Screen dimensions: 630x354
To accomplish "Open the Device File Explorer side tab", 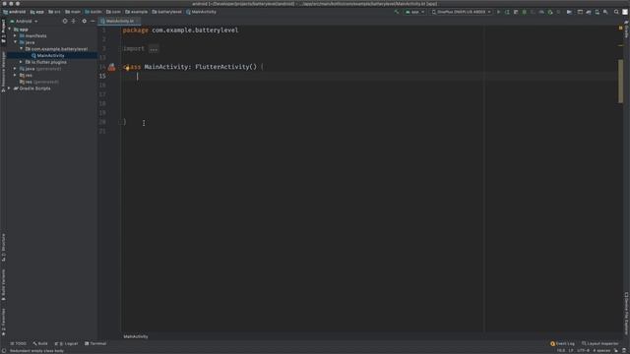I will [x=626, y=313].
